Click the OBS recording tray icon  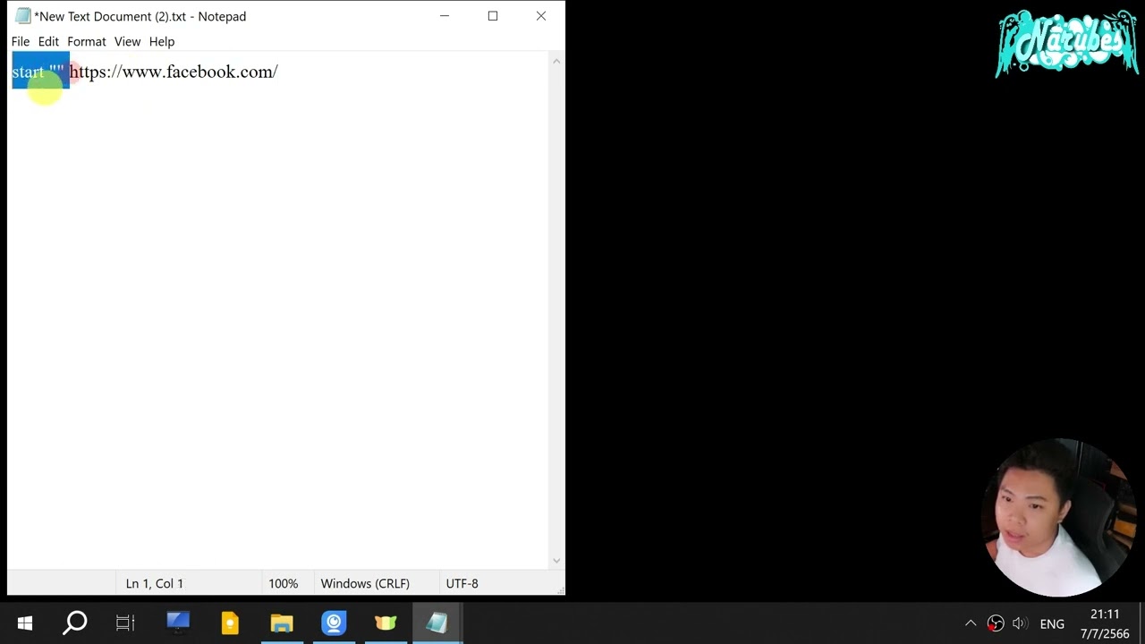(x=996, y=623)
